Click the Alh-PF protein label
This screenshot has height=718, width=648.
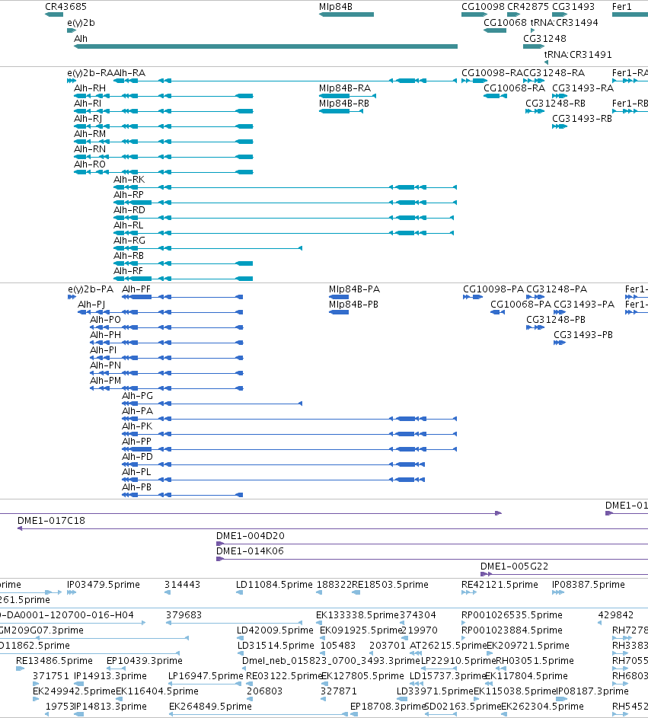136,289
